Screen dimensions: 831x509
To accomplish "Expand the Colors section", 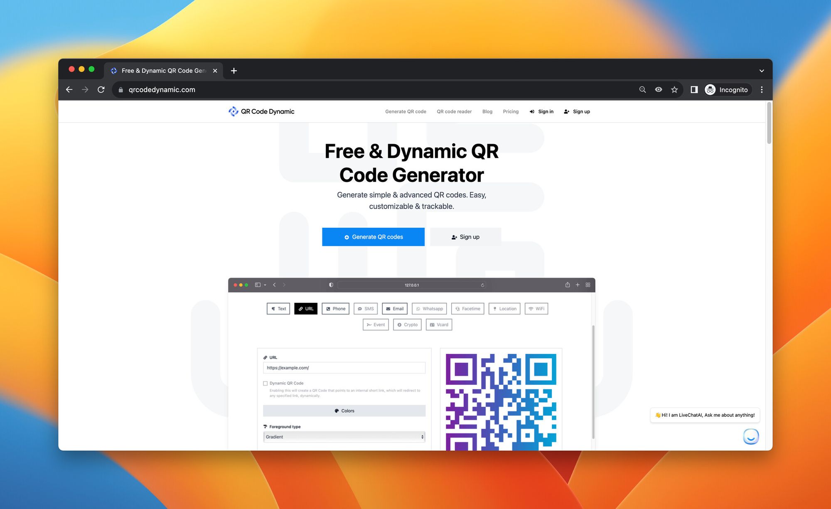I will pyautogui.click(x=344, y=411).
